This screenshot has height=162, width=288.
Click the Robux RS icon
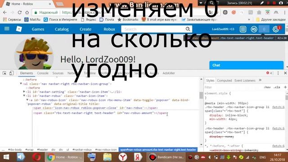[x=254, y=29]
